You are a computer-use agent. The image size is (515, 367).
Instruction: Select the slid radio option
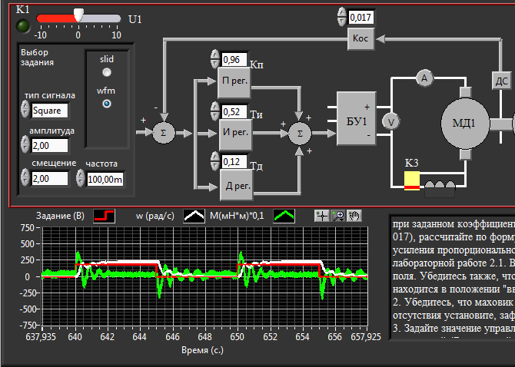[x=106, y=72]
